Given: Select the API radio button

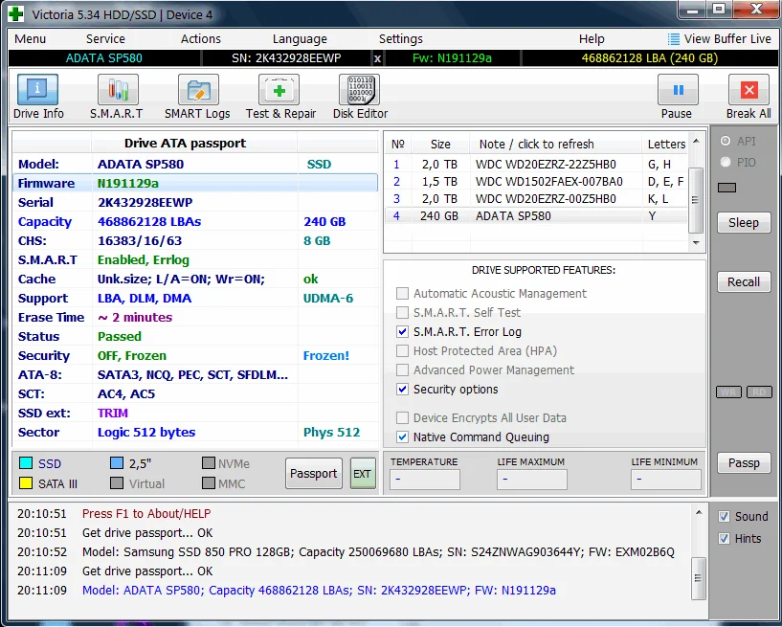Looking at the screenshot, I should click(x=726, y=141).
